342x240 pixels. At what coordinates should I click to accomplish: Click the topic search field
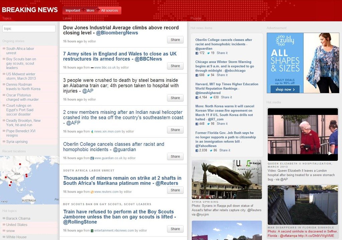(x=29, y=29)
